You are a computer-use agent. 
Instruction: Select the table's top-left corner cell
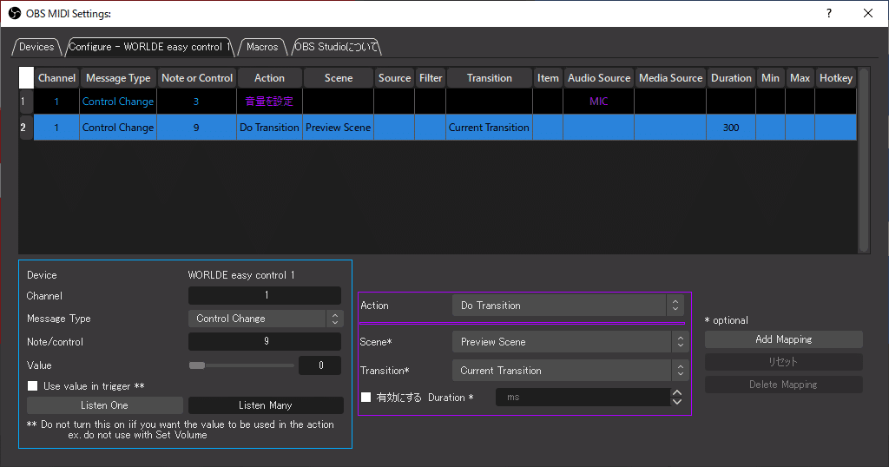tap(26, 78)
